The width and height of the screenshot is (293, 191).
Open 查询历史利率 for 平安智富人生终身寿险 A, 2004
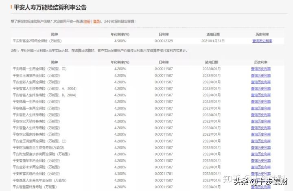tap(261, 89)
